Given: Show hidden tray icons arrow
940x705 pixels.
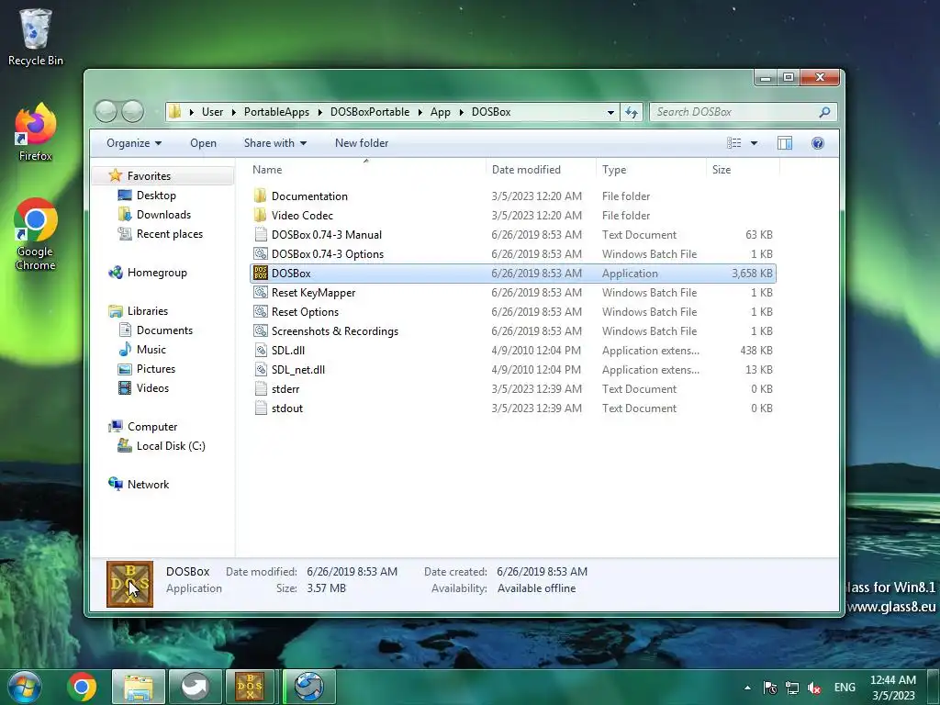Looking at the screenshot, I should (x=747, y=688).
